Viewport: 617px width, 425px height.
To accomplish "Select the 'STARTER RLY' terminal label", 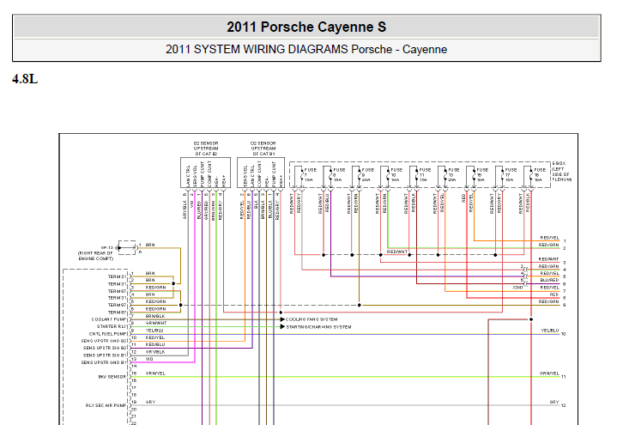I will [x=112, y=326].
